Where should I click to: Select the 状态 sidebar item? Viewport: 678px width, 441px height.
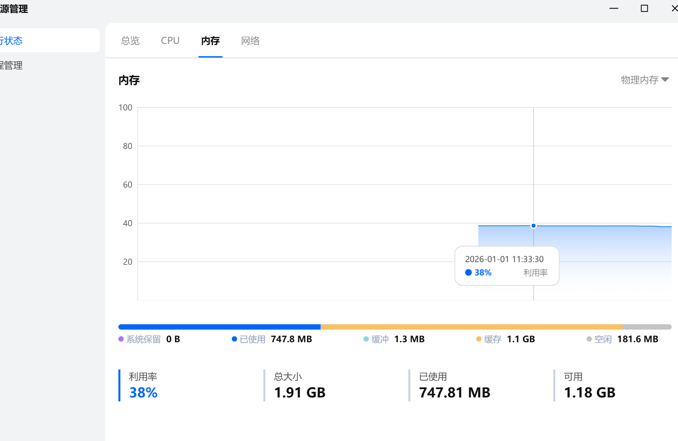pyautogui.click(x=12, y=41)
